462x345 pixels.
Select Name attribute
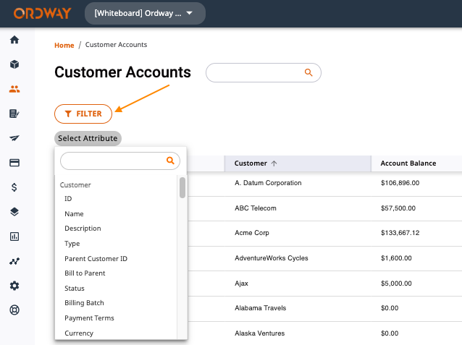pos(74,214)
